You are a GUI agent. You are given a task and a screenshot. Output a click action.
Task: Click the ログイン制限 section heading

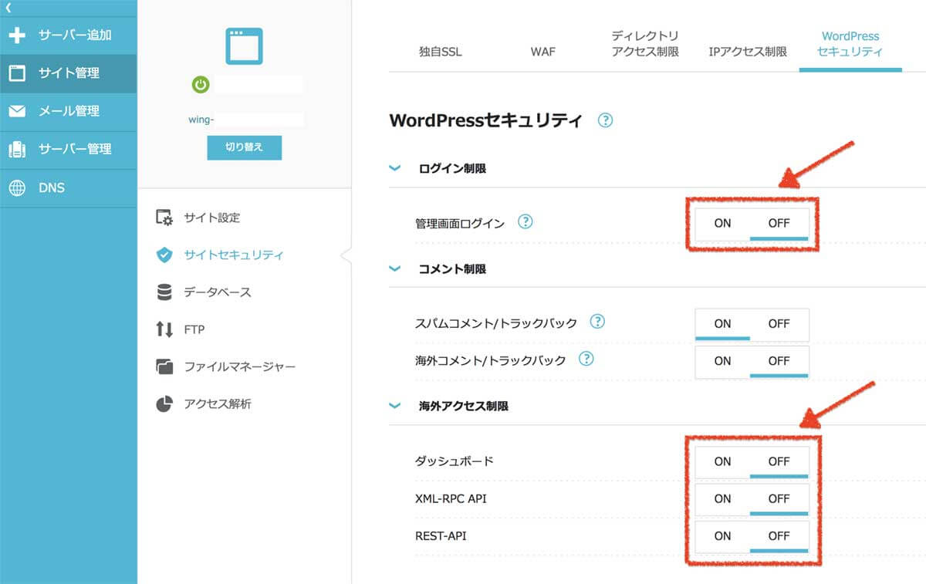[x=452, y=168]
